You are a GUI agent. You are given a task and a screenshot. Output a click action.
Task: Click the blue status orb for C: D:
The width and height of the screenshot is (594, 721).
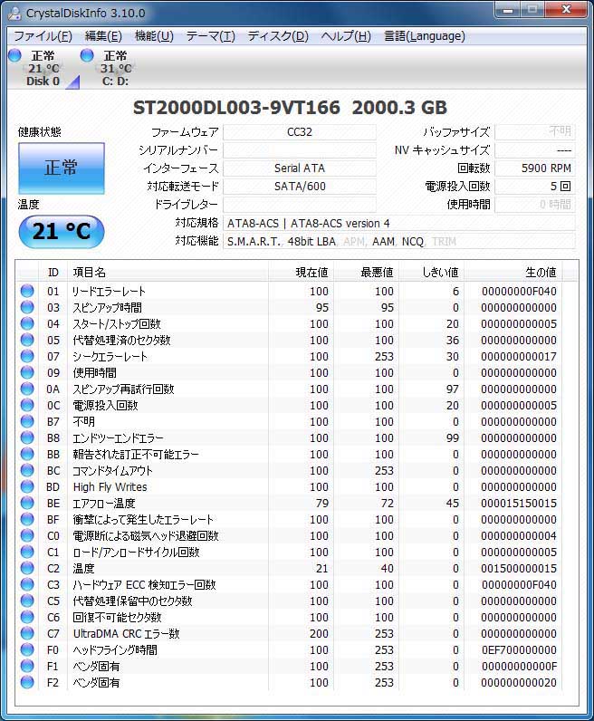(x=87, y=55)
